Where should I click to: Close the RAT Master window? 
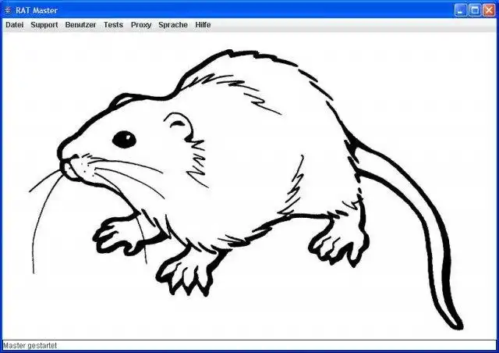489,10
